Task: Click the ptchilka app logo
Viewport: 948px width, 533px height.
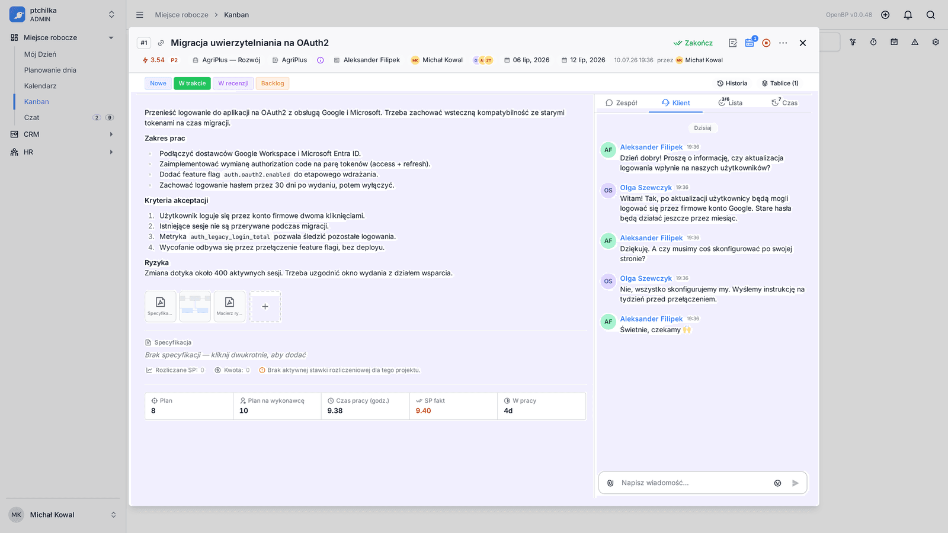Action: click(17, 14)
